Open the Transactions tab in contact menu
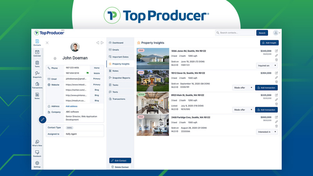The image size is (313, 176). (120, 99)
